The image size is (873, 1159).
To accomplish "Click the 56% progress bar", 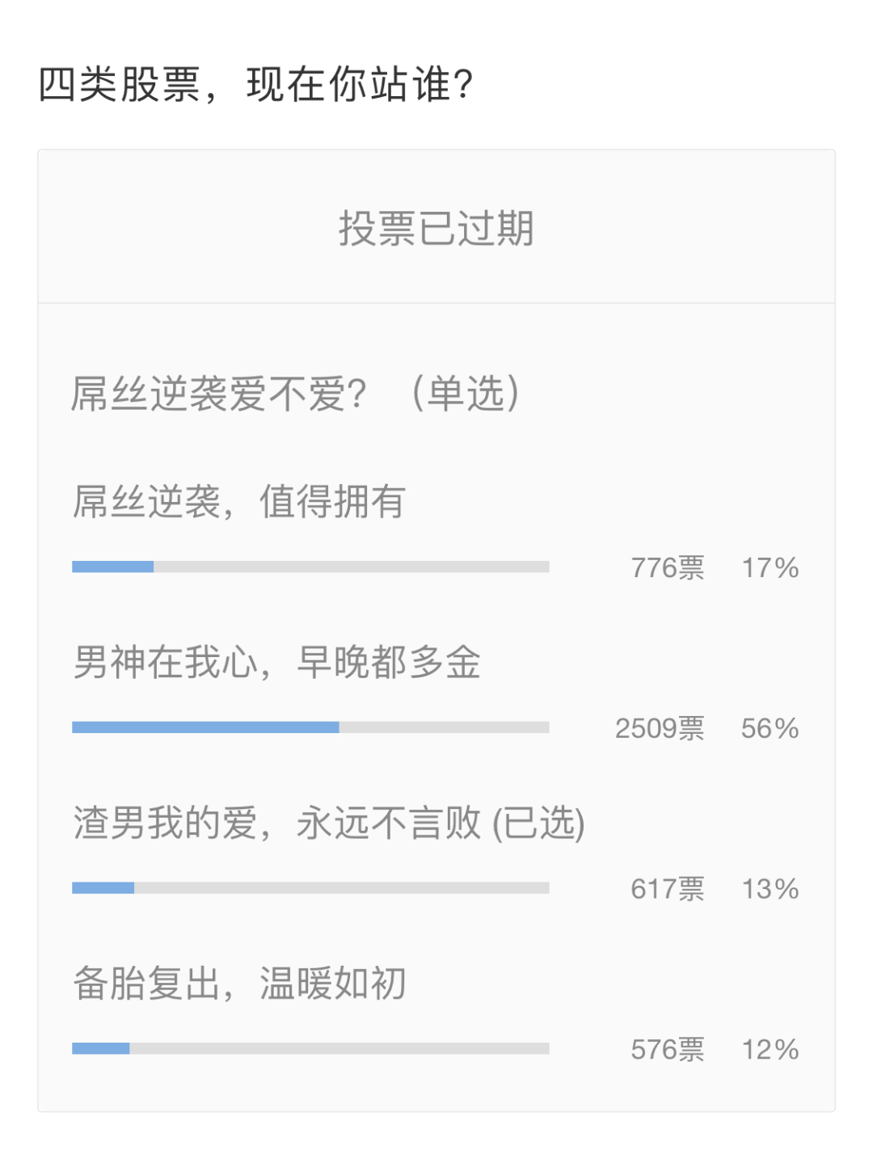I will point(310,727).
